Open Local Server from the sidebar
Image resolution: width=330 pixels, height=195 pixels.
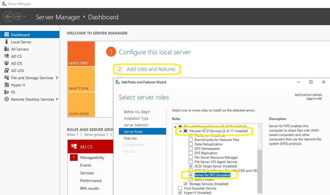pos(21,42)
